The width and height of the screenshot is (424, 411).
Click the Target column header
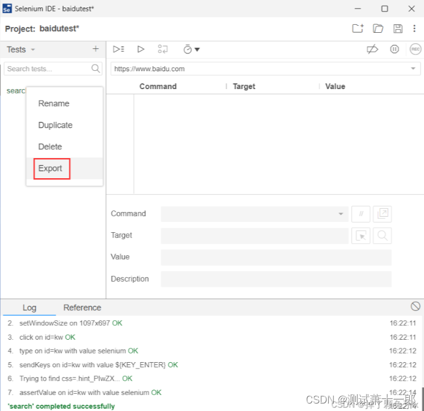(x=244, y=86)
